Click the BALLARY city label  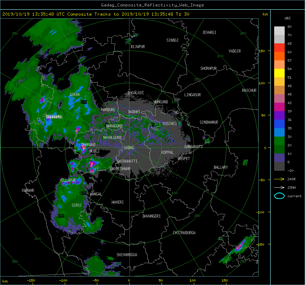[x=221, y=167]
